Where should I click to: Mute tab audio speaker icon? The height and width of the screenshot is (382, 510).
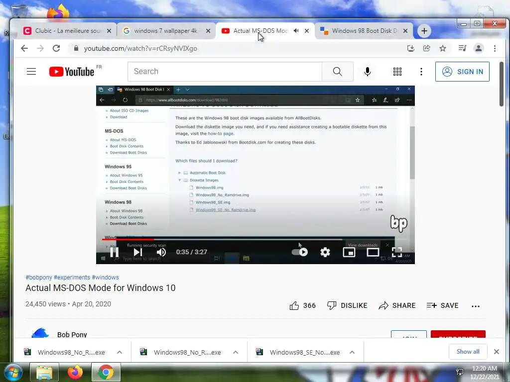pyautogui.click(x=296, y=31)
